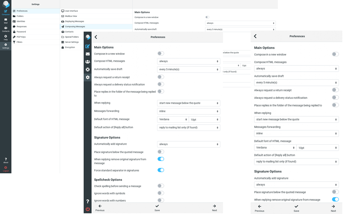This screenshot has width=343, height=214.
Task: Click Next in the center panel footer
Action: click(x=214, y=208)
